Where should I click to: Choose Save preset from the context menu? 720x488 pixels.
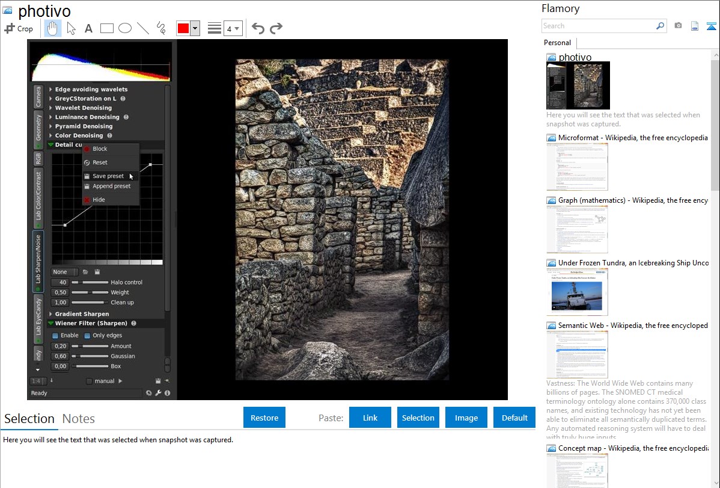click(108, 176)
